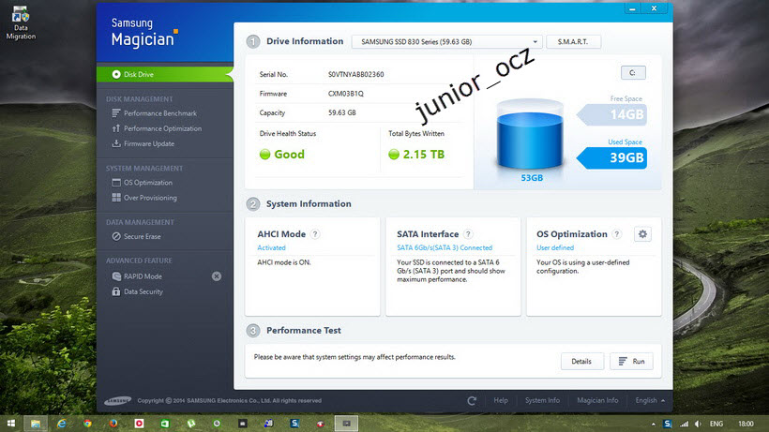Screen dimensions: 769x432
Task: Open Help in footer
Action: tap(501, 400)
